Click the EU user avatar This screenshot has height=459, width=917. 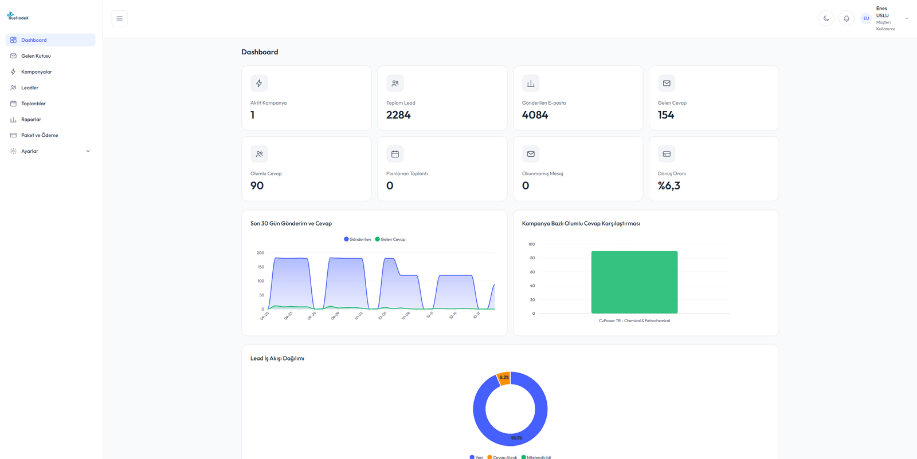pyautogui.click(x=866, y=18)
